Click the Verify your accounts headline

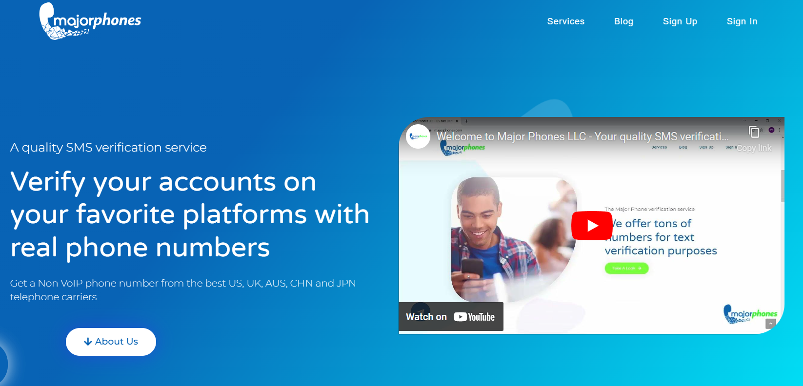pos(190,214)
